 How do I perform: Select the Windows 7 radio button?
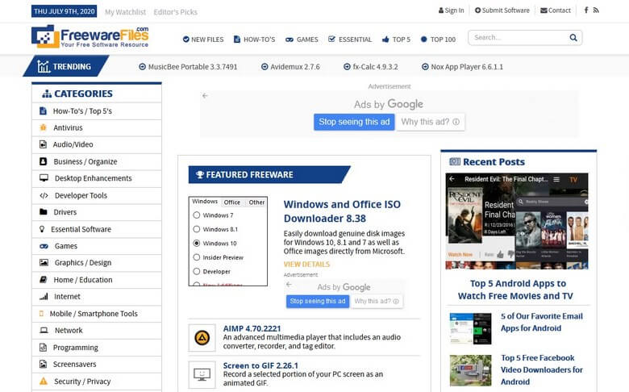(x=197, y=215)
